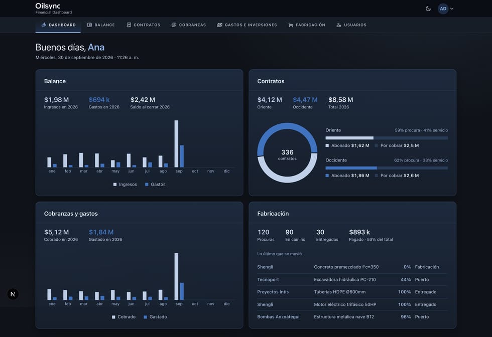Screen dimensions: 492x337
Task: Open the Next.js dev tools badge
Action: (13, 294)
